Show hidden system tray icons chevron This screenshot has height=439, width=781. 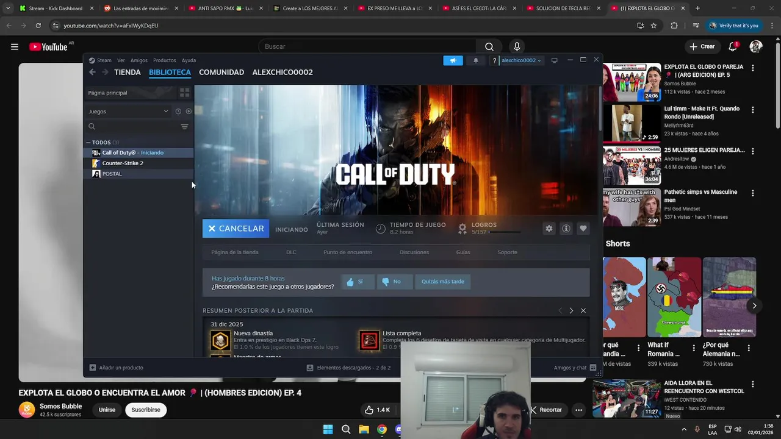pyautogui.click(x=683, y=429)
